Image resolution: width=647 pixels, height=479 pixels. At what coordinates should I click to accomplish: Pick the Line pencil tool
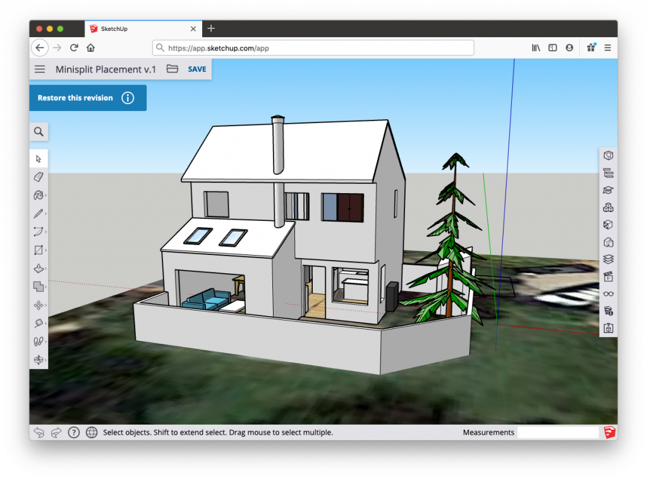coord(39,214)
